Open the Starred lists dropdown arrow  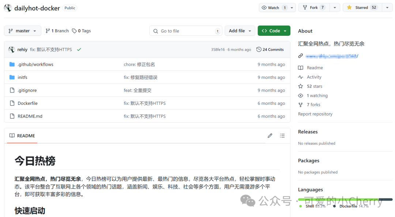[387, 8]
